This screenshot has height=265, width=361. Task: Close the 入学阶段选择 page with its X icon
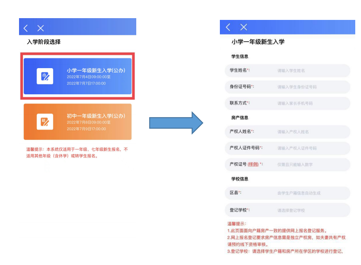tap(41, 28)
